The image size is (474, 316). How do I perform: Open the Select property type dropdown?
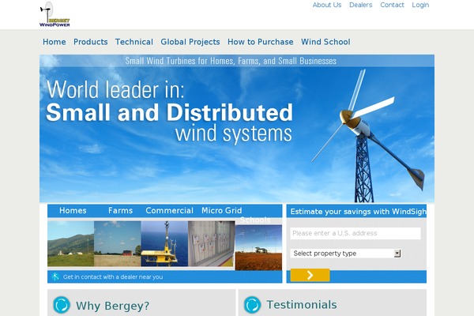coord(345,254)
